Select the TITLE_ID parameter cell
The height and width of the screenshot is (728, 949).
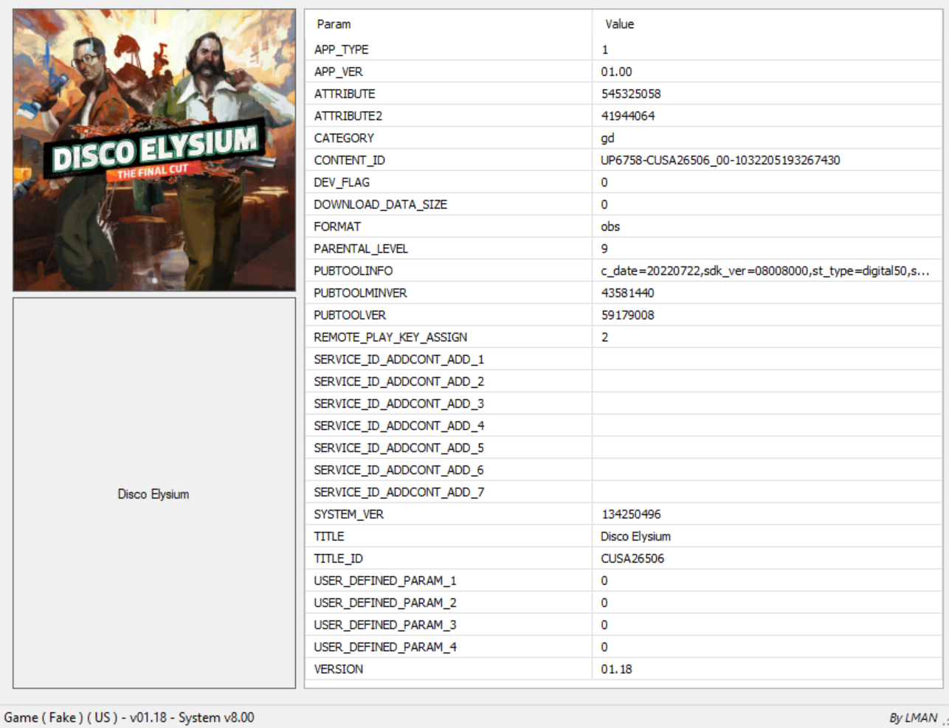(x=449, y=558)
